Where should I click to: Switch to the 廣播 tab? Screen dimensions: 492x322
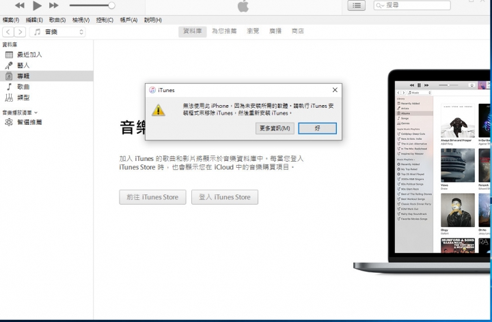click(x=275, y=31)
